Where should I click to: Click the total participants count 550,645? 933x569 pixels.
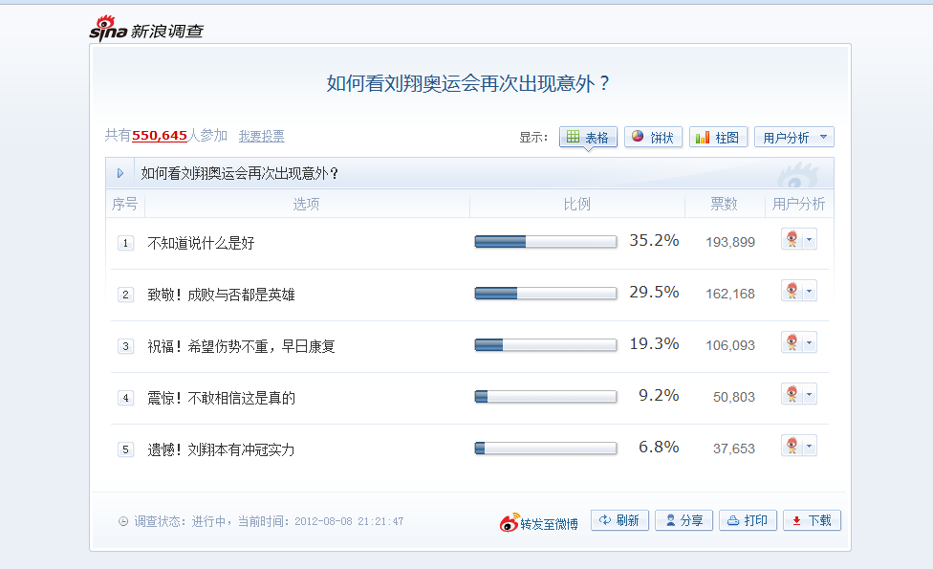tap(160, 136)
